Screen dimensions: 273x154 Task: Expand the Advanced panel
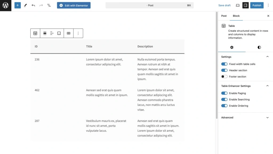(245, 118)
